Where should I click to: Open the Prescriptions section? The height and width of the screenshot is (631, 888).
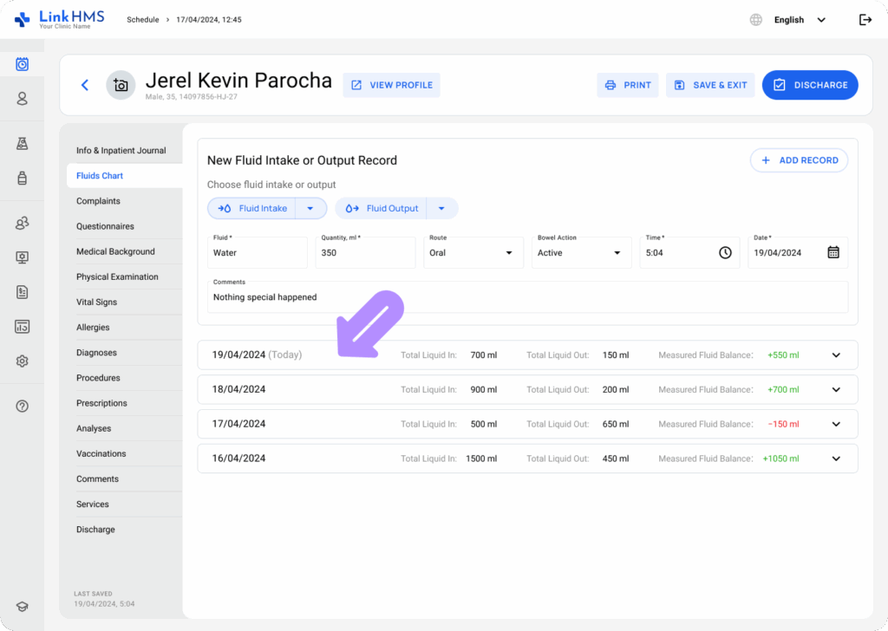pos(101,403)
